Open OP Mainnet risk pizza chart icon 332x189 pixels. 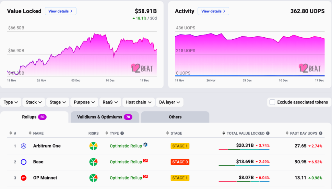click(93, 178)
